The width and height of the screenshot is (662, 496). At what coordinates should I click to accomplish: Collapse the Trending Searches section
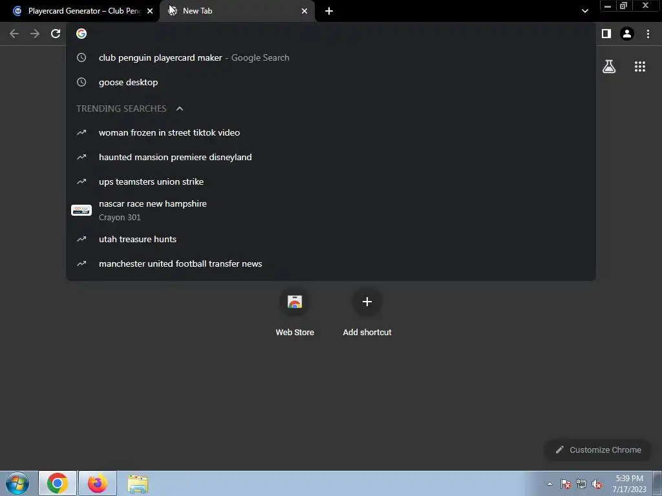pos(180,108)
